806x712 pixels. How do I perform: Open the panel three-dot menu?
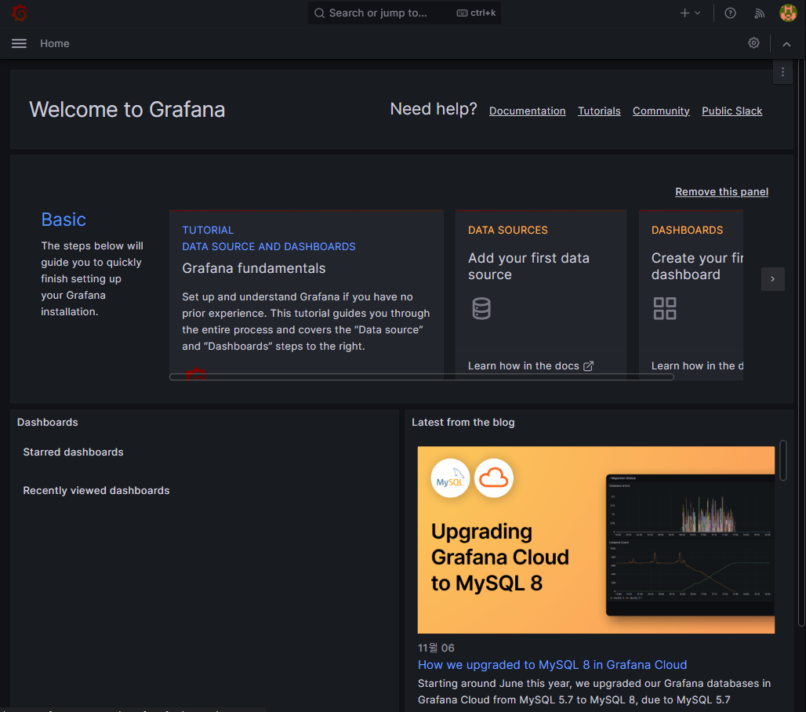(782, 72)
